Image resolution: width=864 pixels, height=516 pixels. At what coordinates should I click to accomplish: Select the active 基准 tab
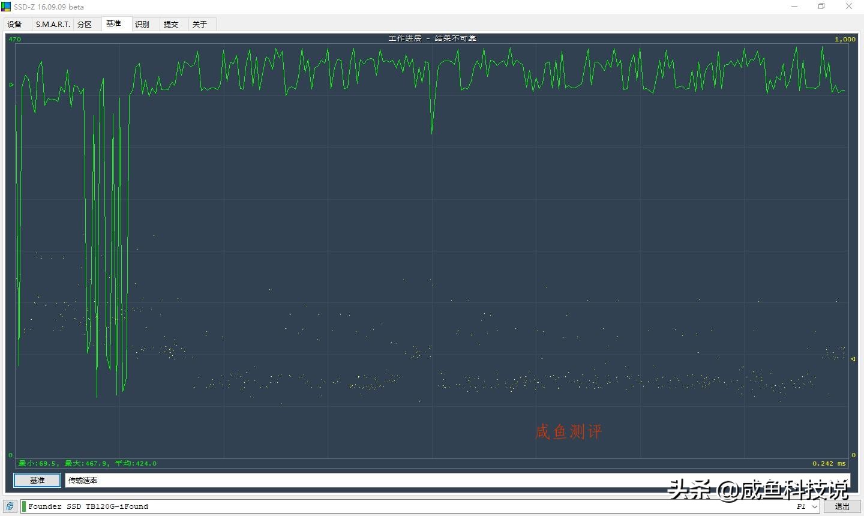113,23
